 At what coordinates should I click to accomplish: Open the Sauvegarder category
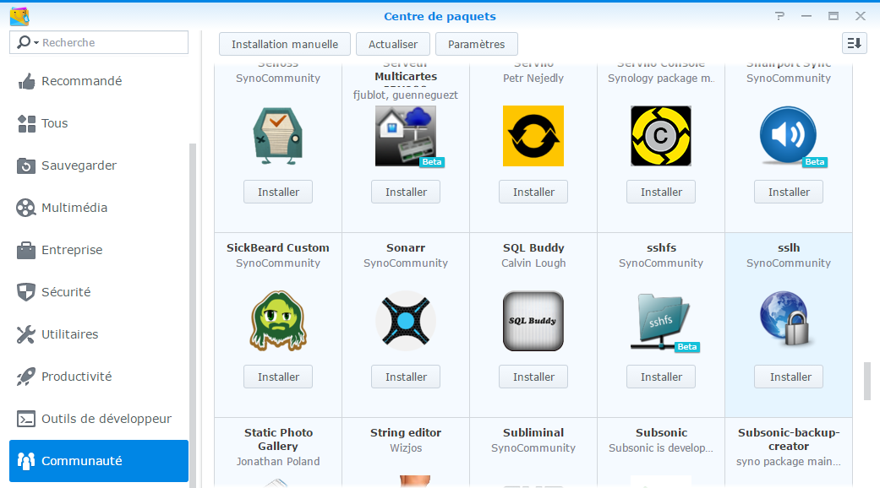click(99, 165)
